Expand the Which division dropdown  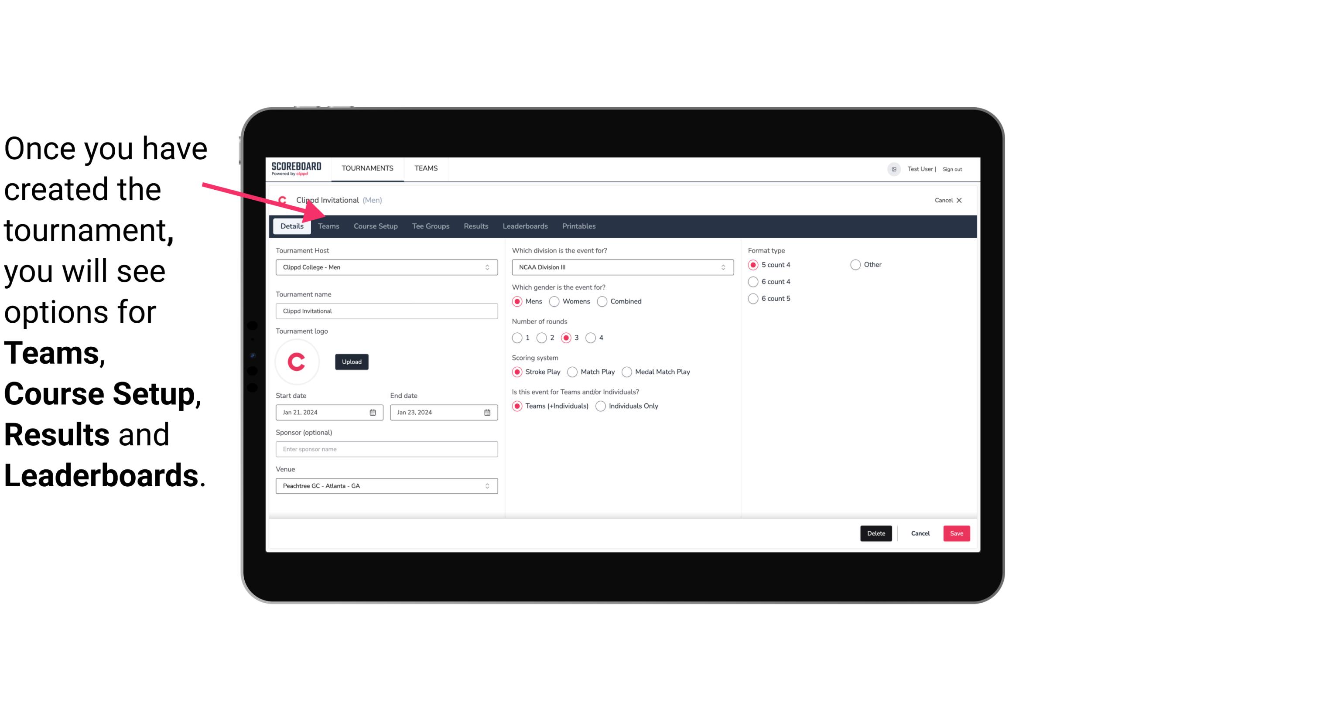[x=721, y=267]
